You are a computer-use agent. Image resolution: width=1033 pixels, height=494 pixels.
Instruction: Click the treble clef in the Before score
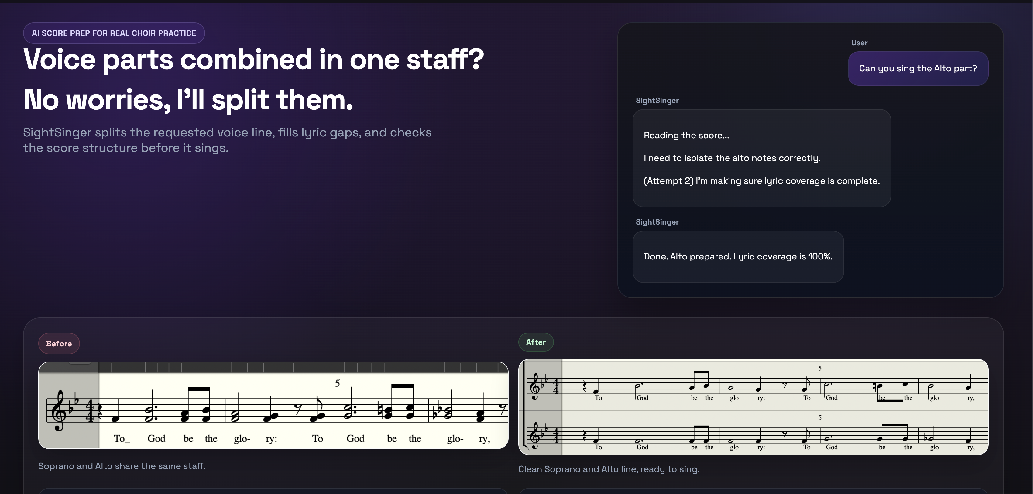59,410
